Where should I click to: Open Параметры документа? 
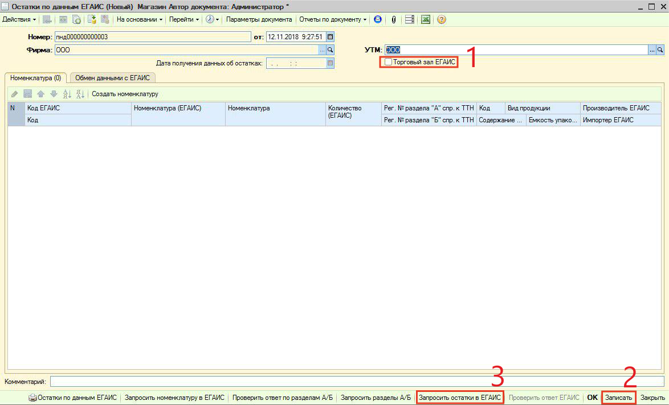pyautogui.click(x=259, y=19)
